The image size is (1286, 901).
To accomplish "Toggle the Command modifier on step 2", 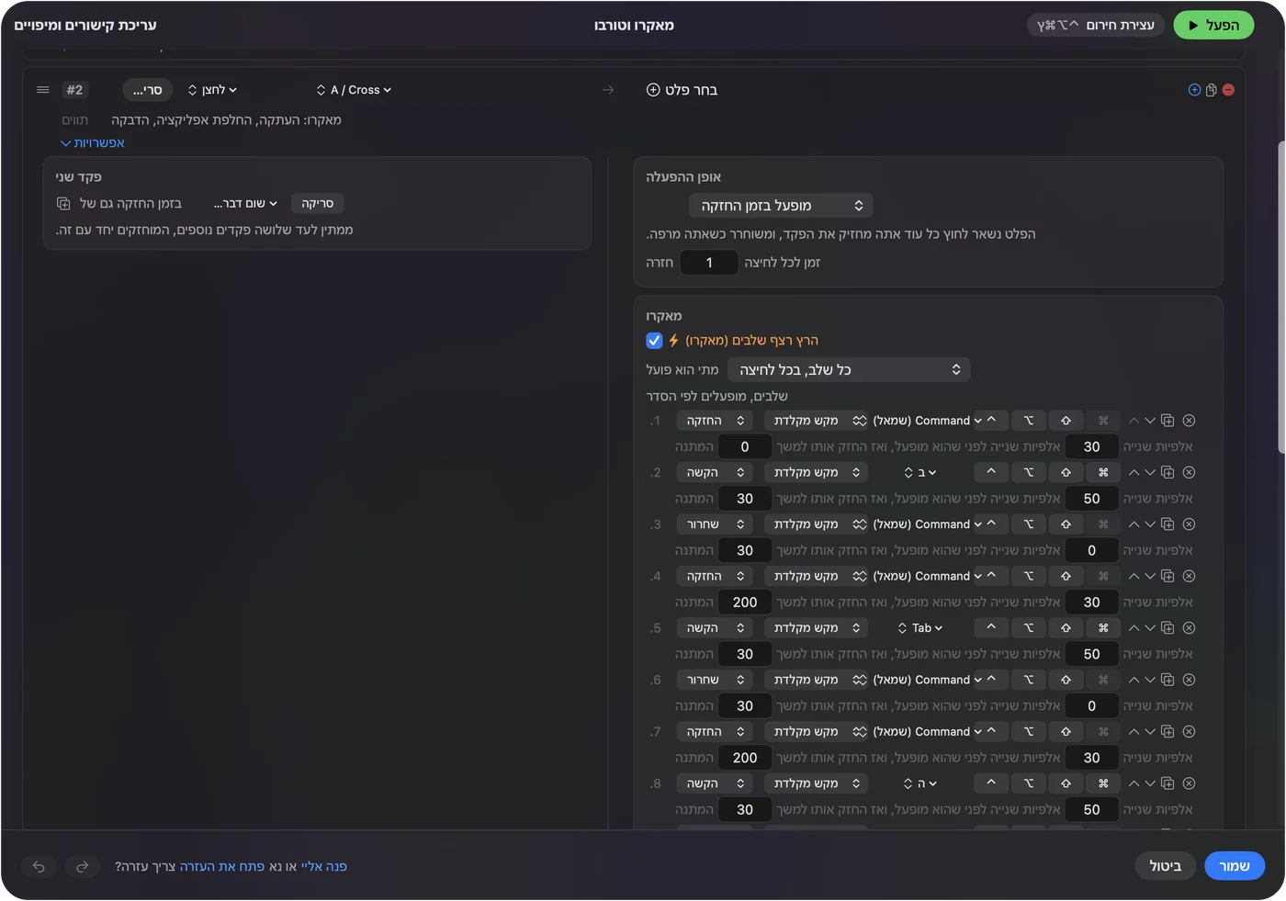I will tap(1103, 472).
